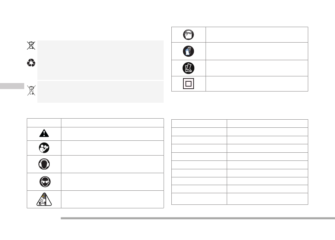Click the large gray box beside the recycling symbol
Screen dimensions: 335x240
tap(100, 60)
